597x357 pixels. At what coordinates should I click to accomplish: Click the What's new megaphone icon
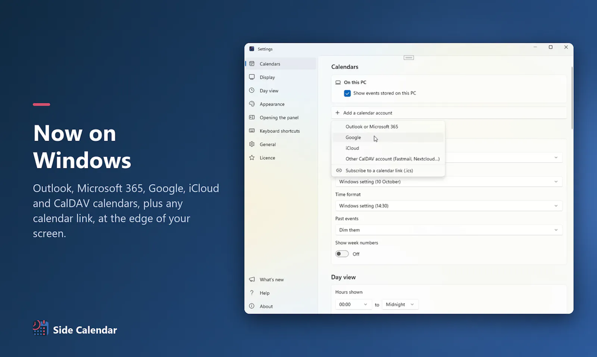[x=252, y=279]
